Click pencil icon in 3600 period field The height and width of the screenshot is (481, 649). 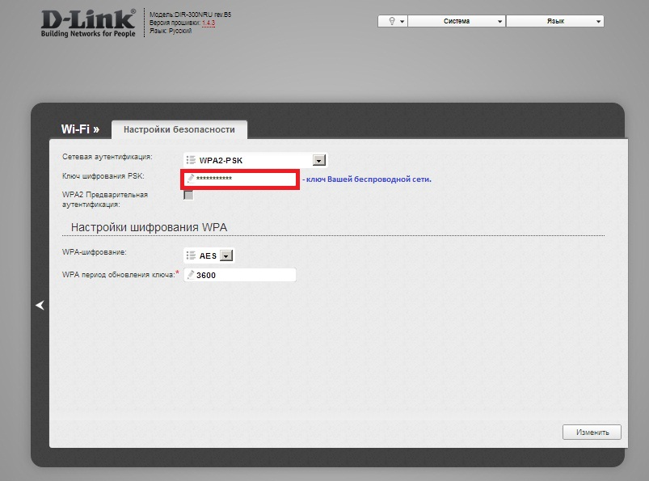coord(191,274)
